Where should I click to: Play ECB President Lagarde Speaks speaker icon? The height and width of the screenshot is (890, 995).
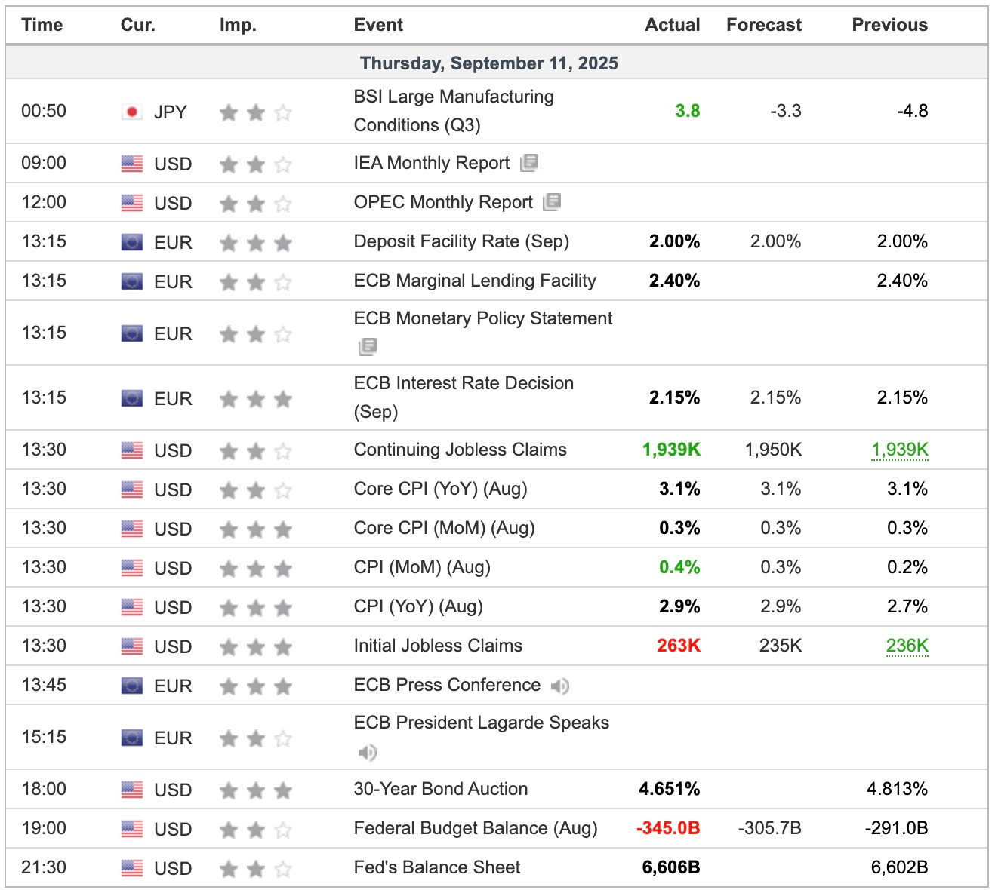[368, 752]
